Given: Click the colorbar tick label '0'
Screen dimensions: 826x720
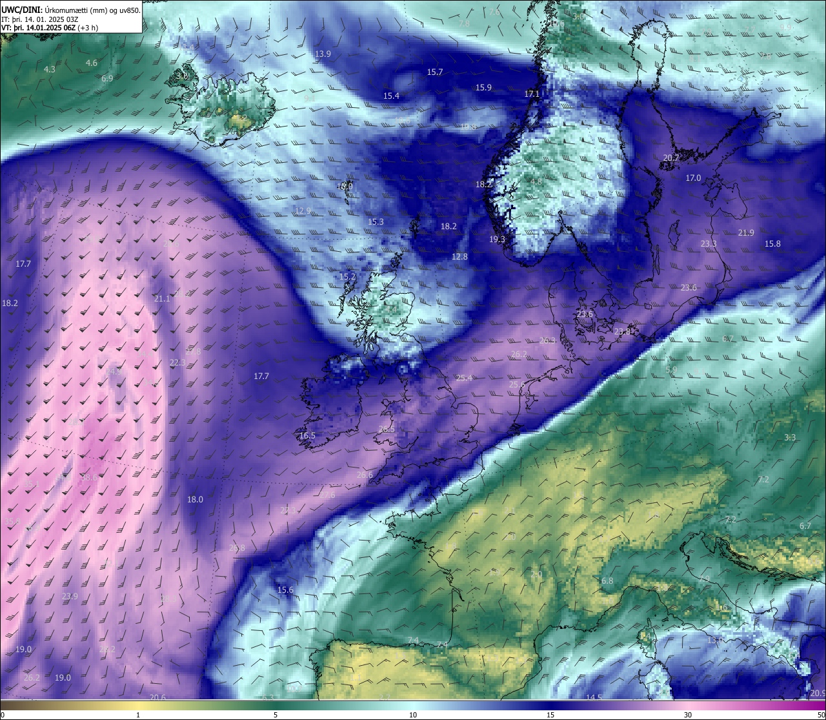Looking at the screenshot, I should click(3, 714).
